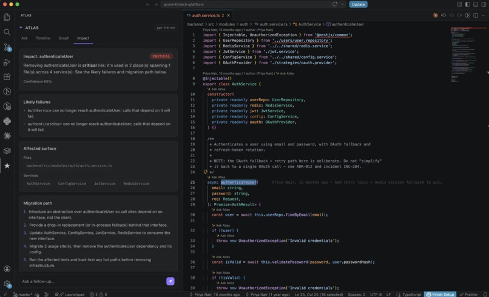Click the ConfigService service chip

[72, 184]
